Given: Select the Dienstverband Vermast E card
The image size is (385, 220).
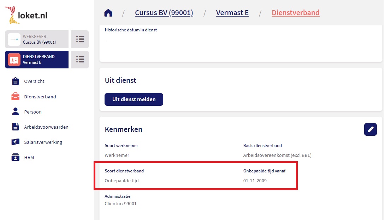Looking at the screenshot, I should tap(37, 59).
